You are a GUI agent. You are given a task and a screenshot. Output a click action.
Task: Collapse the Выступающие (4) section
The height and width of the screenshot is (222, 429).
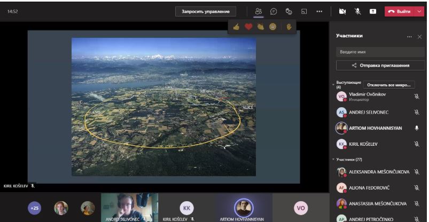click(x=333, y=85)
